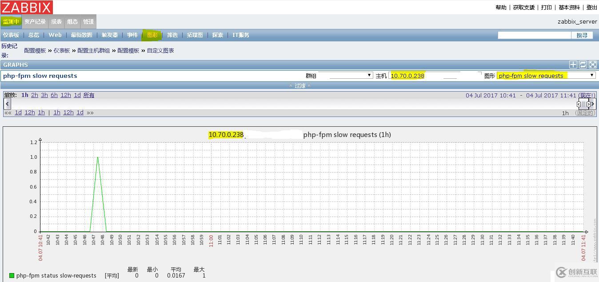The height and width of the screenshot is (282, 599).
Task: Enter fullscreen using the expand arrows icon
Action: click(592, 64)
